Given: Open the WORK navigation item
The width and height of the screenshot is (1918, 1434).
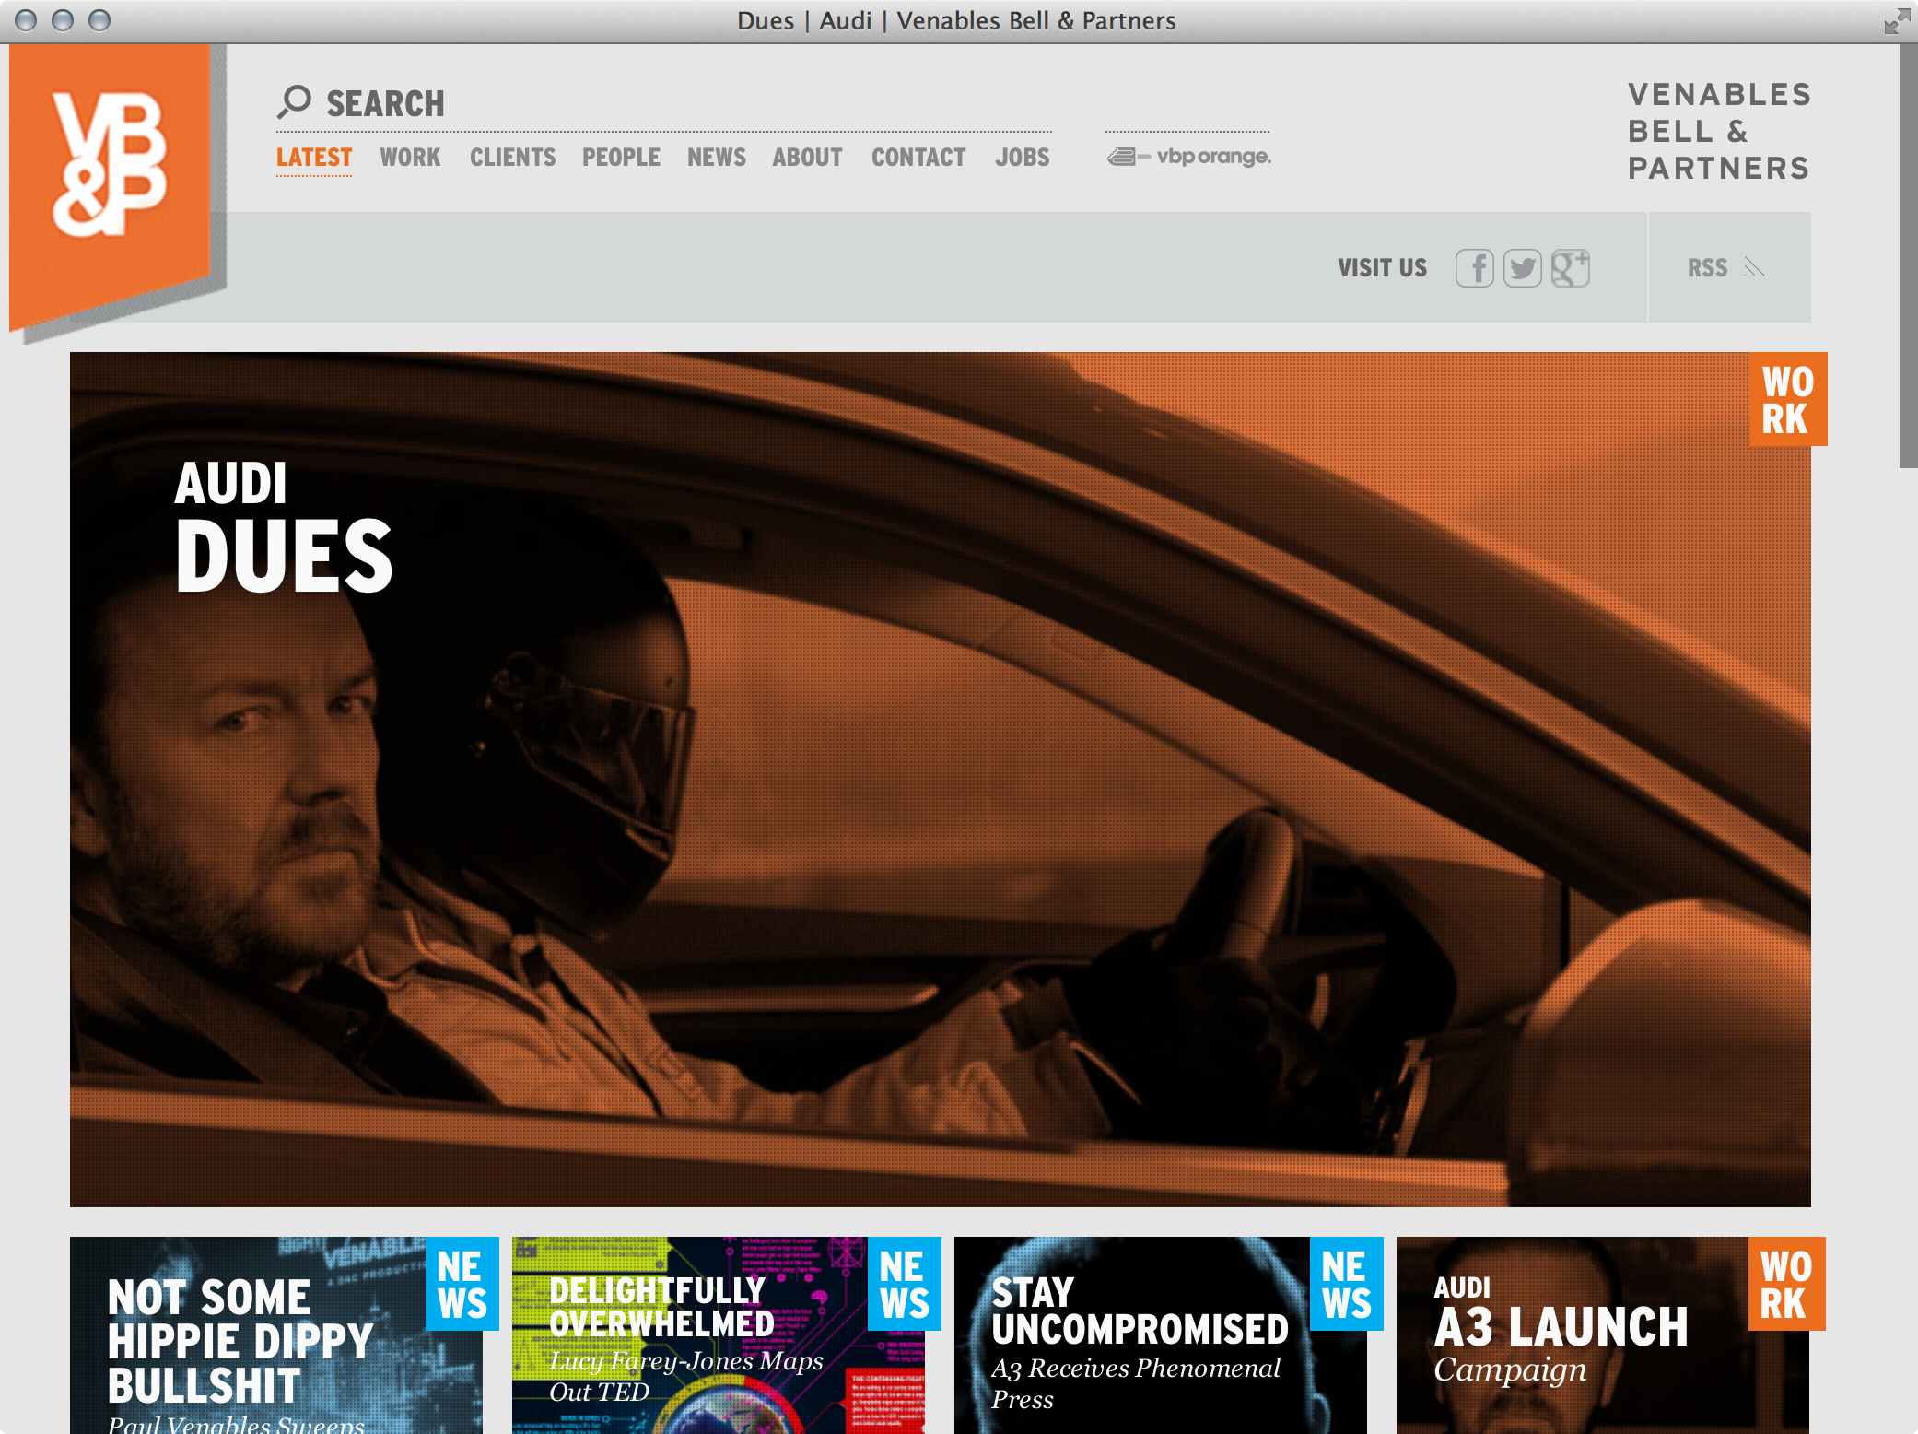Looking at the screenshot, I should tap(410, 158).
